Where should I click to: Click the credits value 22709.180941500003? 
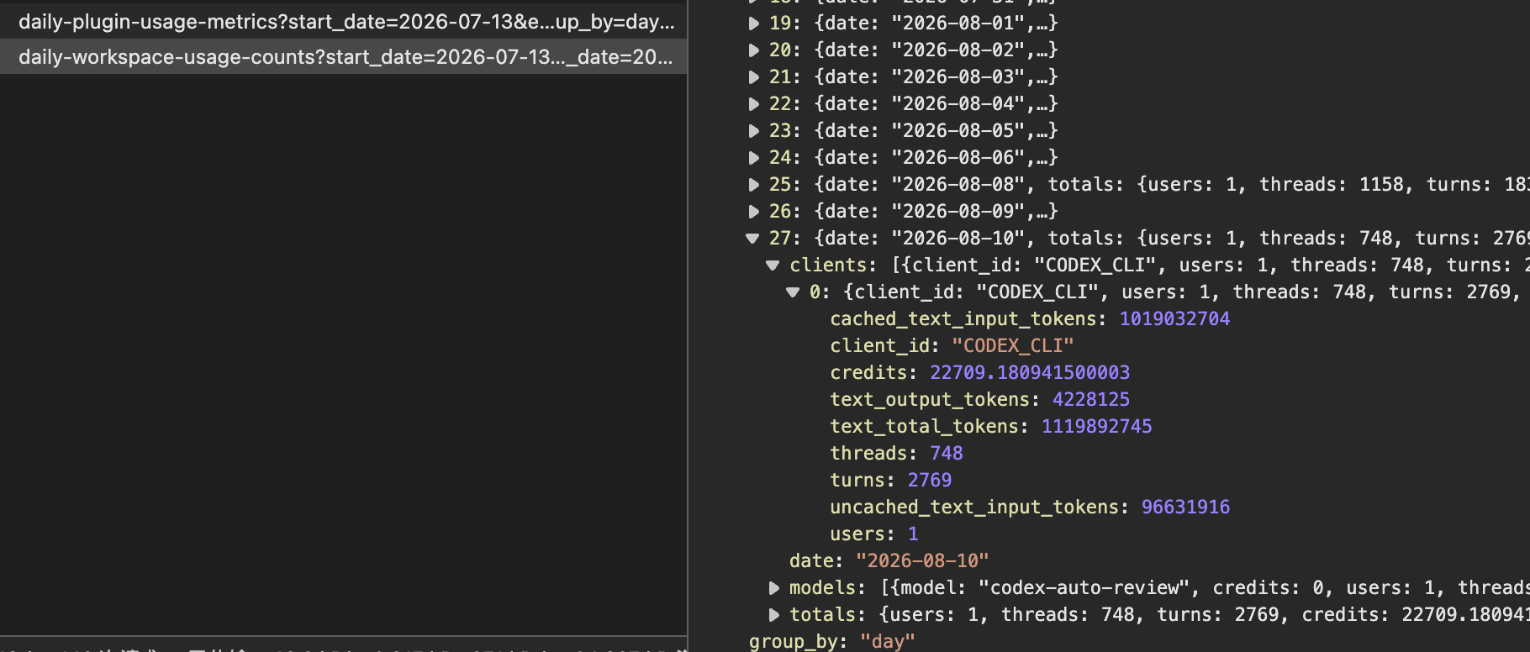tap(1030, 373)
